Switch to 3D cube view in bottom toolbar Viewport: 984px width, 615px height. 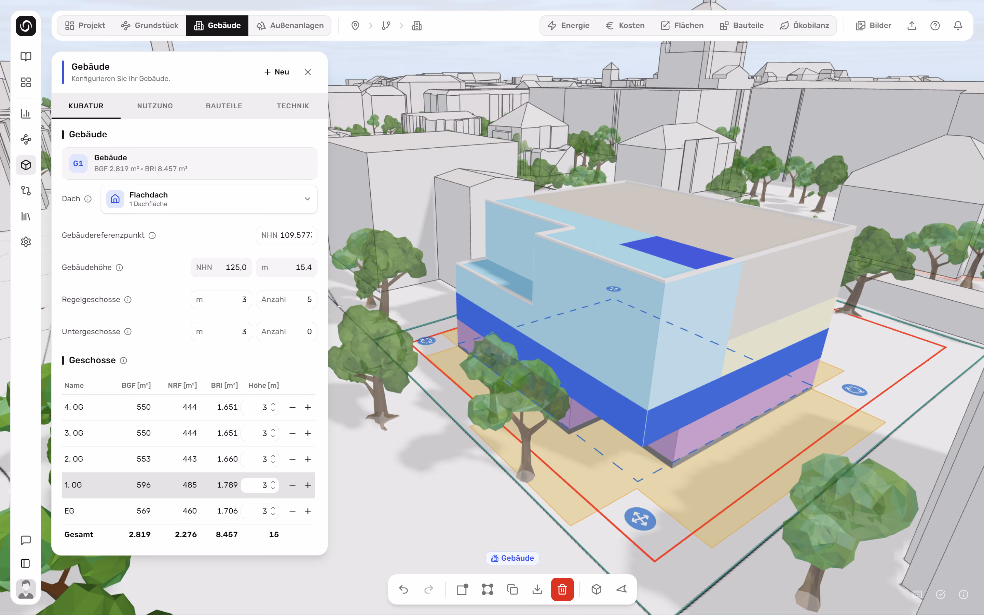pyautogui.click(x=596, y=589)
